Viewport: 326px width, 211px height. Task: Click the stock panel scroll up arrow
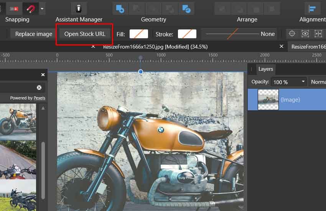[x=43, y=108]
